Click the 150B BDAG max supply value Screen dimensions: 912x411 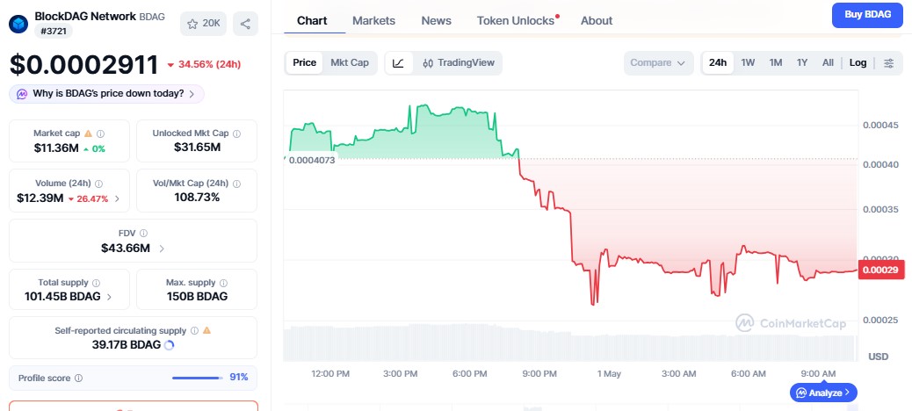coord(197,297)
